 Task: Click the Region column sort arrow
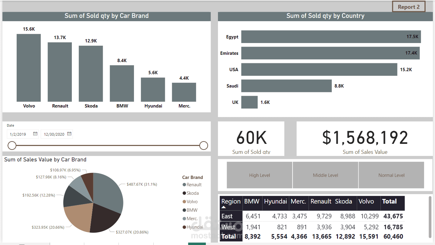click(x=224, y=207)
